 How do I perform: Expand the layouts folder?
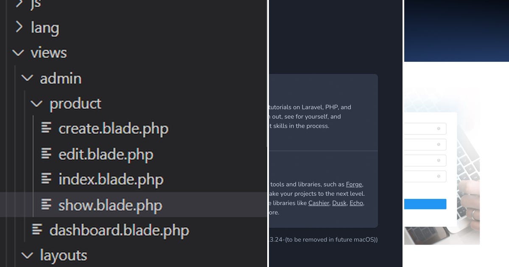click(x=27, y=255)
